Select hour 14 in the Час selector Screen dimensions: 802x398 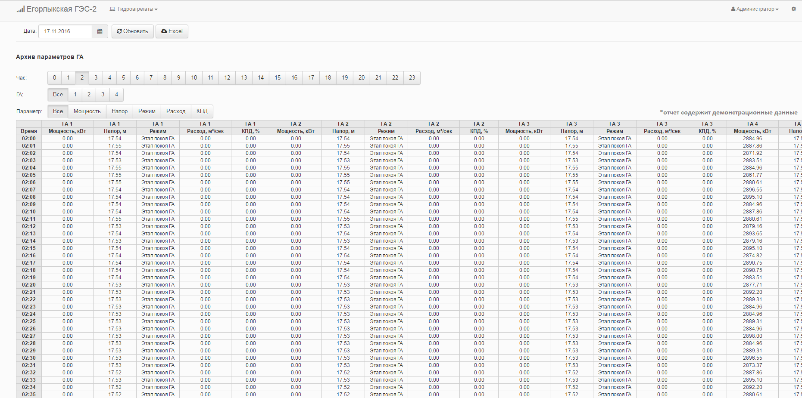click(261, 78)
